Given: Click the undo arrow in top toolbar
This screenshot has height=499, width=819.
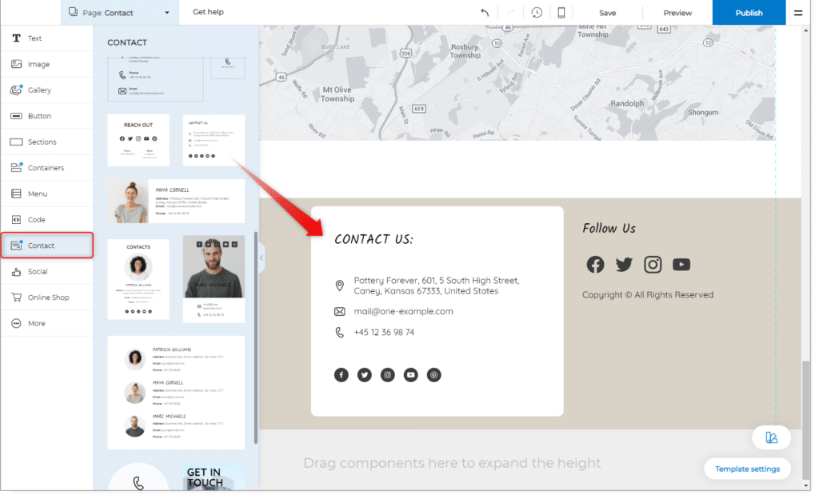Looking at the screenshot, I should coord(485,13).
